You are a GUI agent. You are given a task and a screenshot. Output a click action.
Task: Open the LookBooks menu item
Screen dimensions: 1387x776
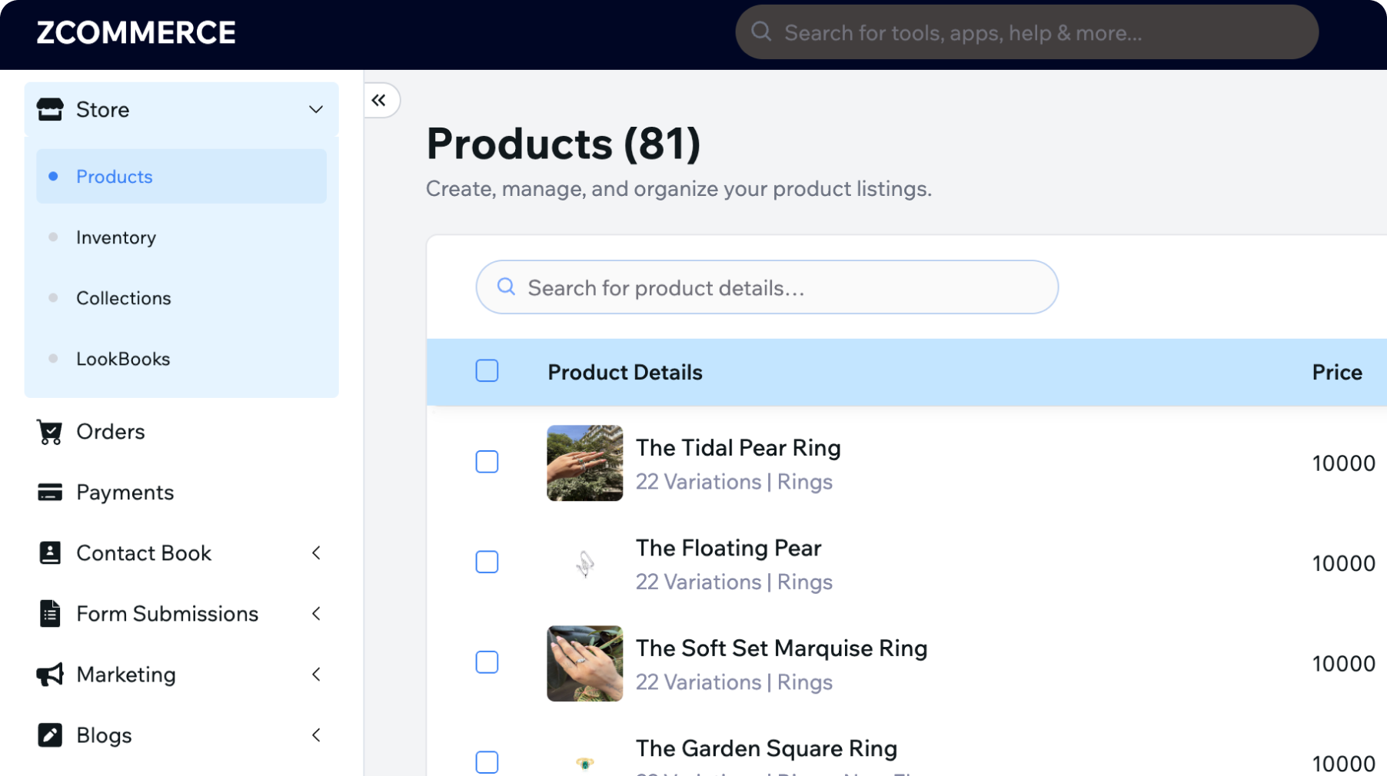pyautogui.click(x=181, y=359)
